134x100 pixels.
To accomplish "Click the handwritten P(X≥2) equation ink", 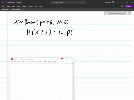I will [x=50, y=32].
